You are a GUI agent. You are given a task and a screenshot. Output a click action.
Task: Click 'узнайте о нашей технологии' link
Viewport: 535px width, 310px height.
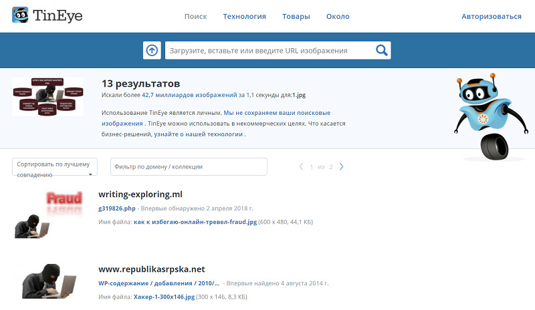point(198,134)
